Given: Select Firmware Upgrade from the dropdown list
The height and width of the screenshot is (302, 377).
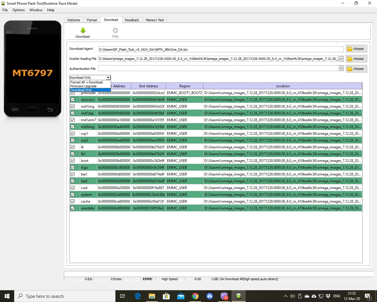Looking at the screenshot, I should coord(83,86).
